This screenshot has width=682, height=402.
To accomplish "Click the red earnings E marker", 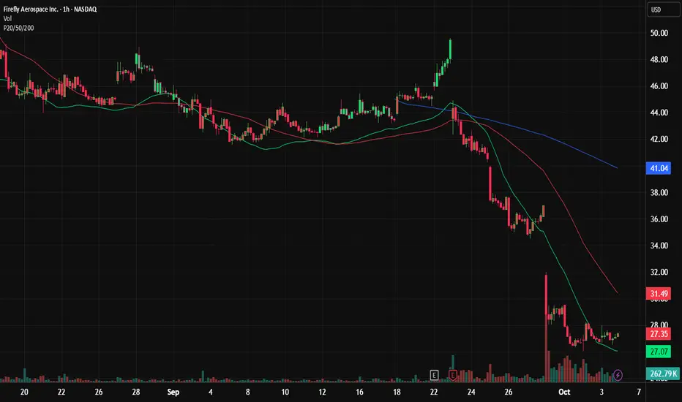I will [x=453, y=375].
